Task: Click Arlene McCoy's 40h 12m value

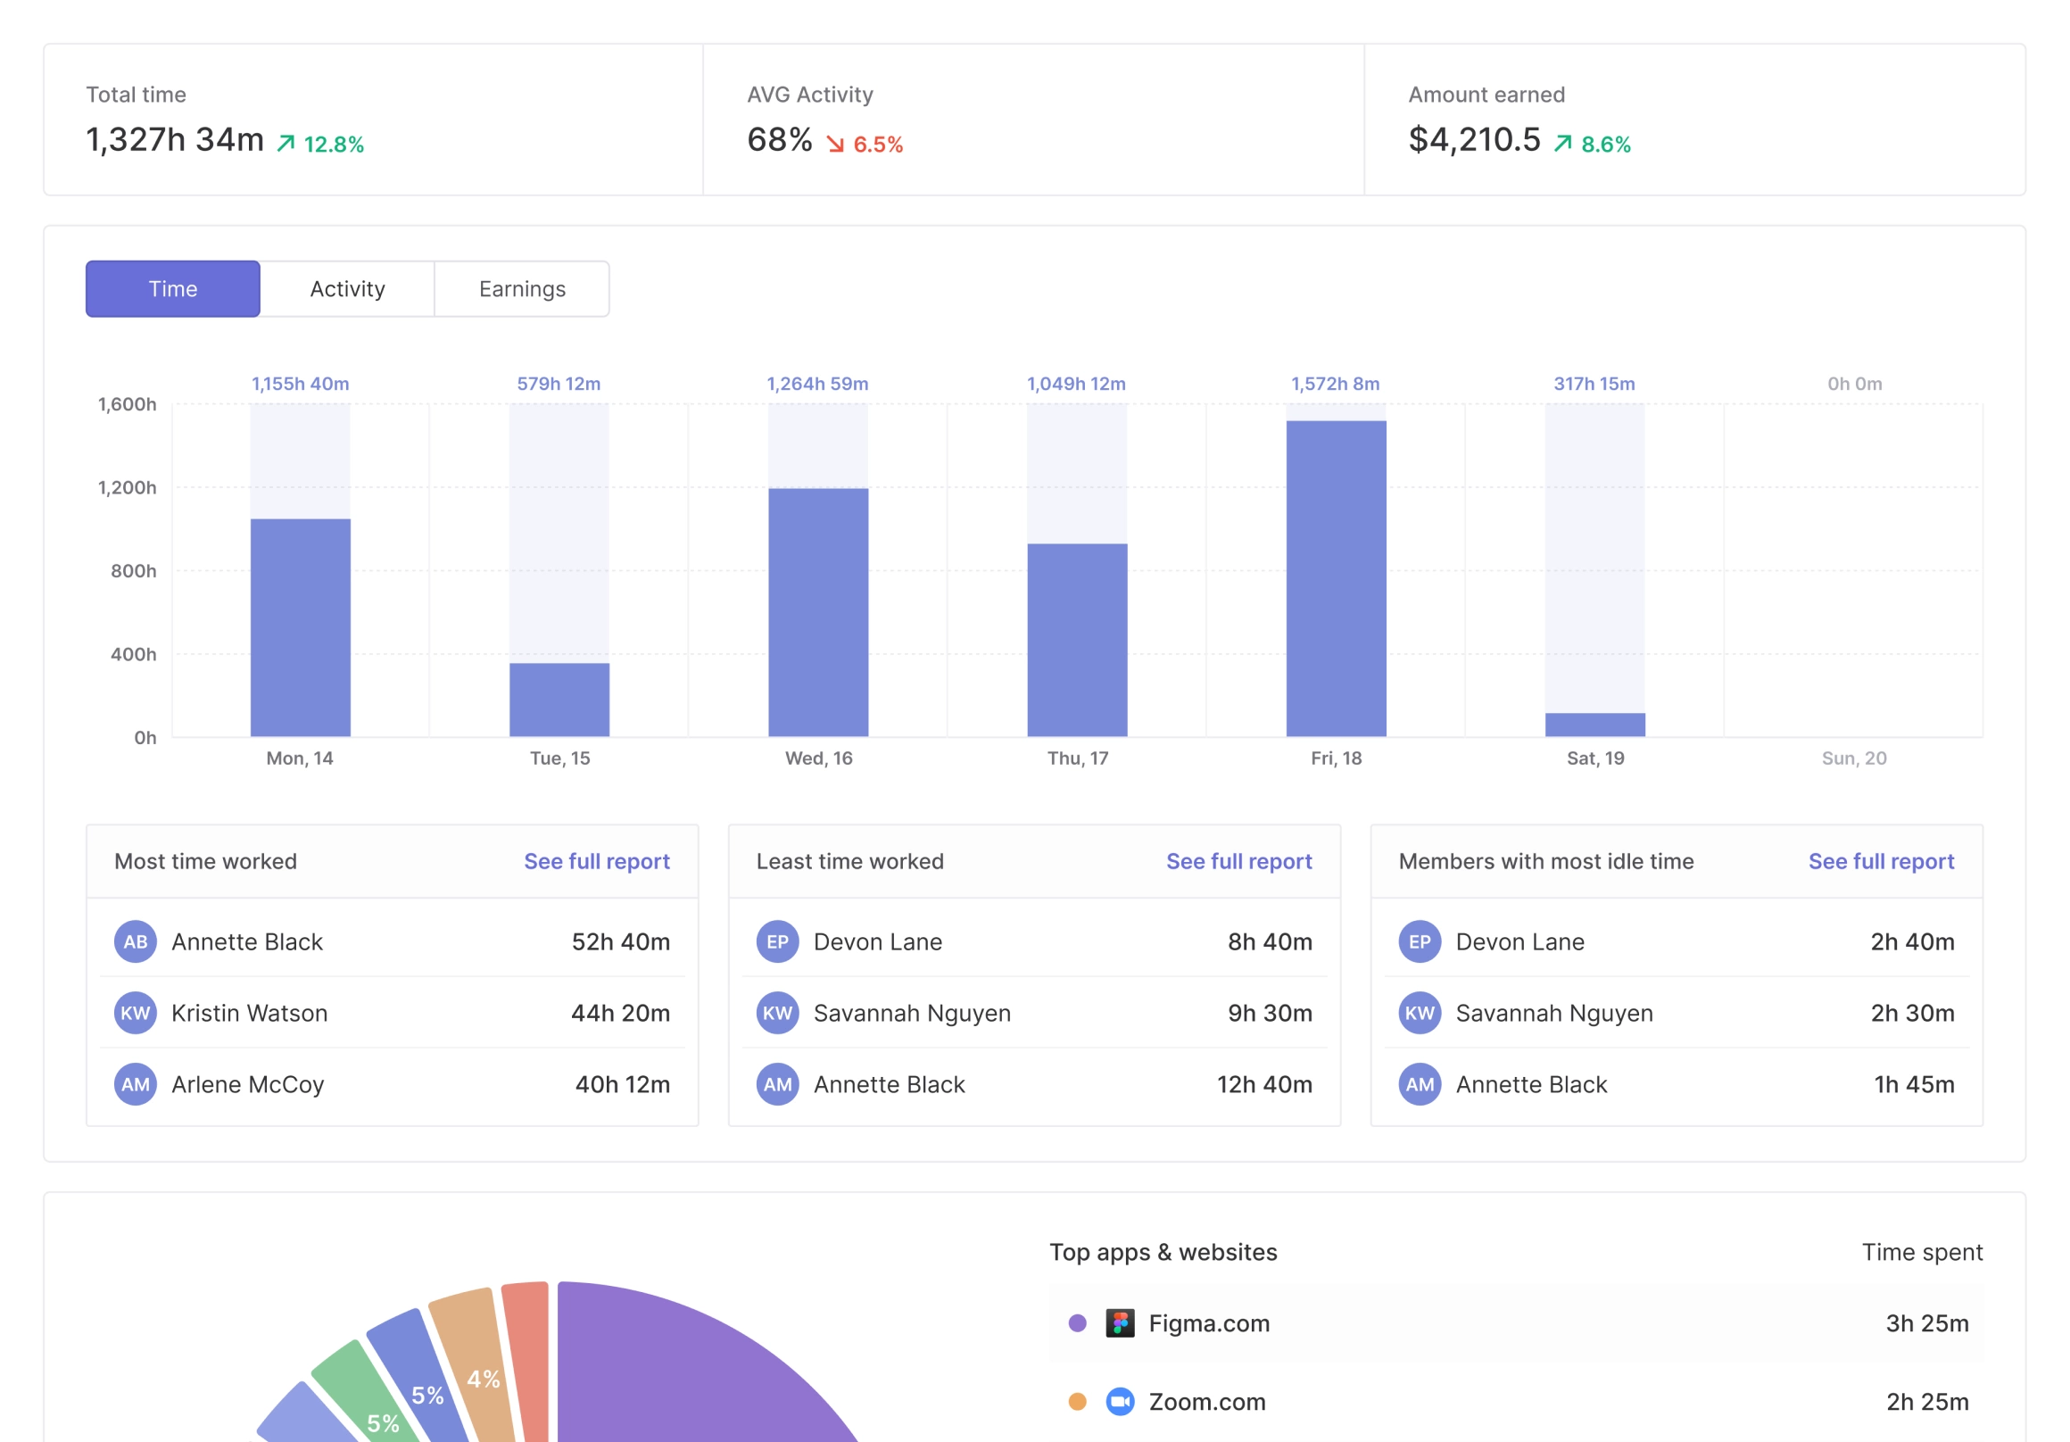Action: 622,1084
